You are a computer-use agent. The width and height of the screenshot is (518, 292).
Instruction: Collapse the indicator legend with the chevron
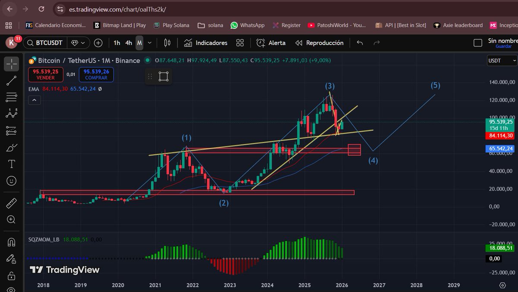coord(34,100)
